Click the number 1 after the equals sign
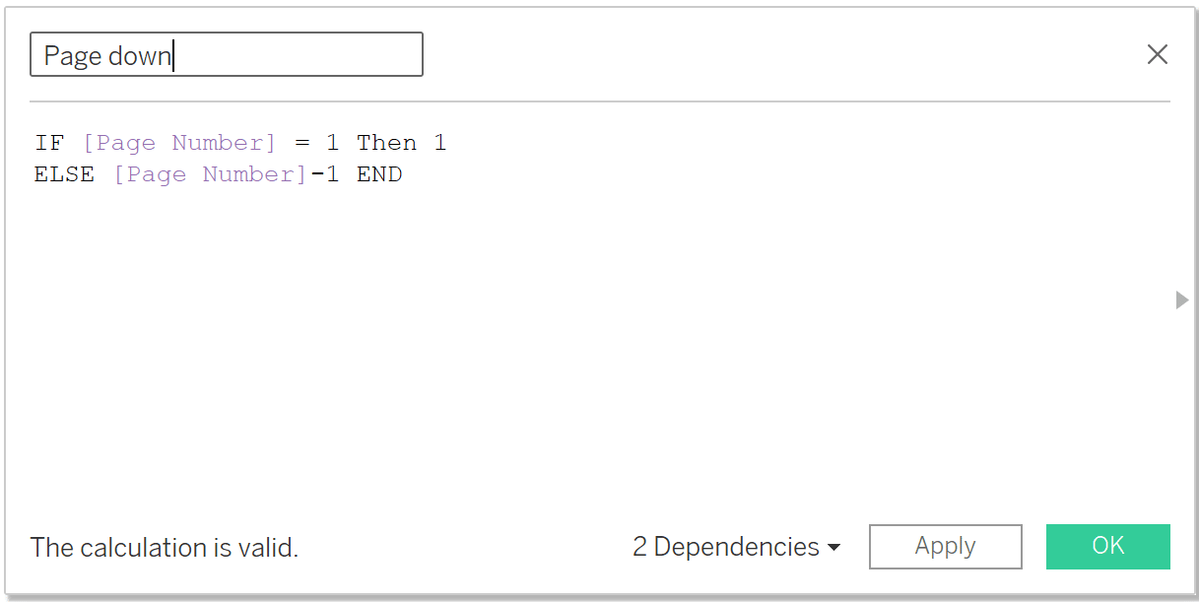 click(332, 143)
